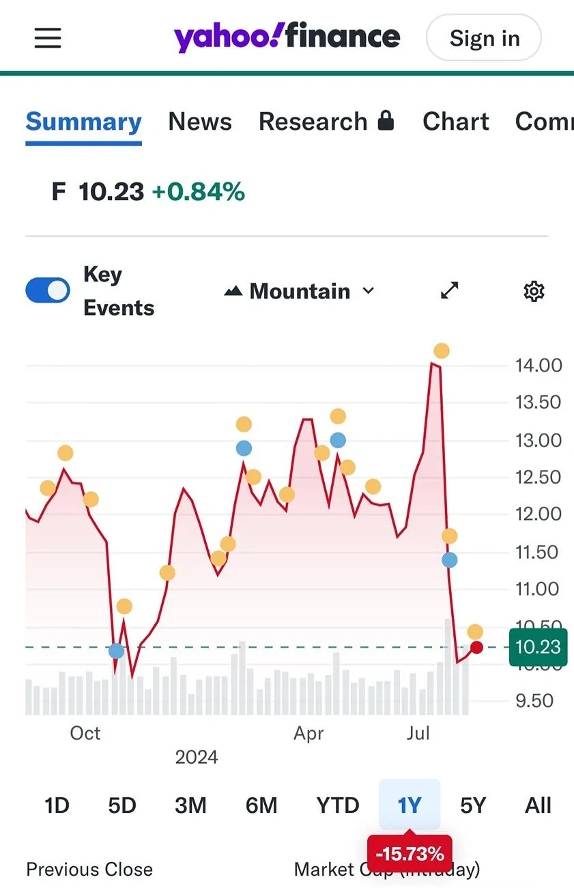Switch to the News tab
Viewport: 574px width, 888px height.
[200, 122]
